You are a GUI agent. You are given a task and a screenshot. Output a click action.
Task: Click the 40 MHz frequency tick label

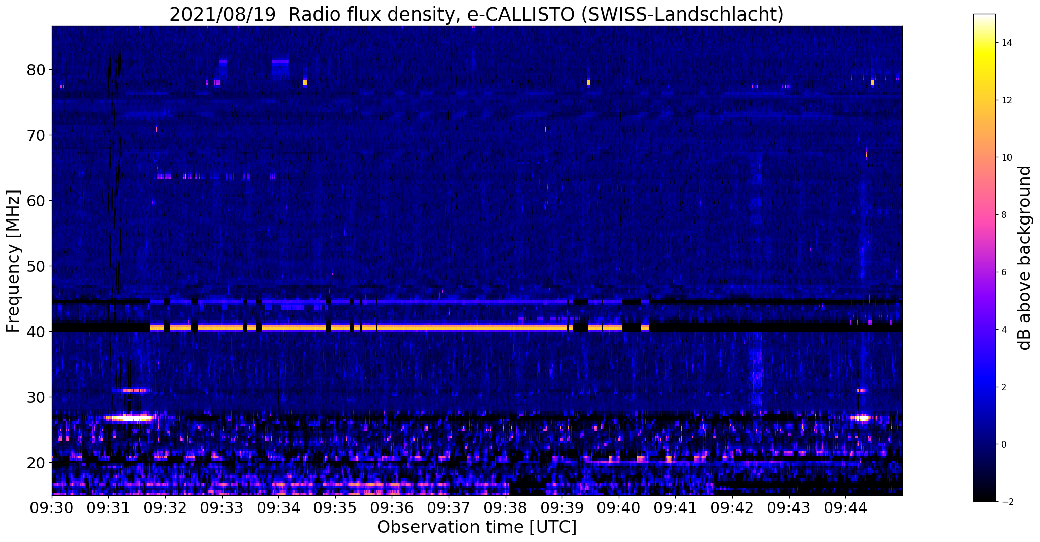pyautogui.click(x=36, y=331)
